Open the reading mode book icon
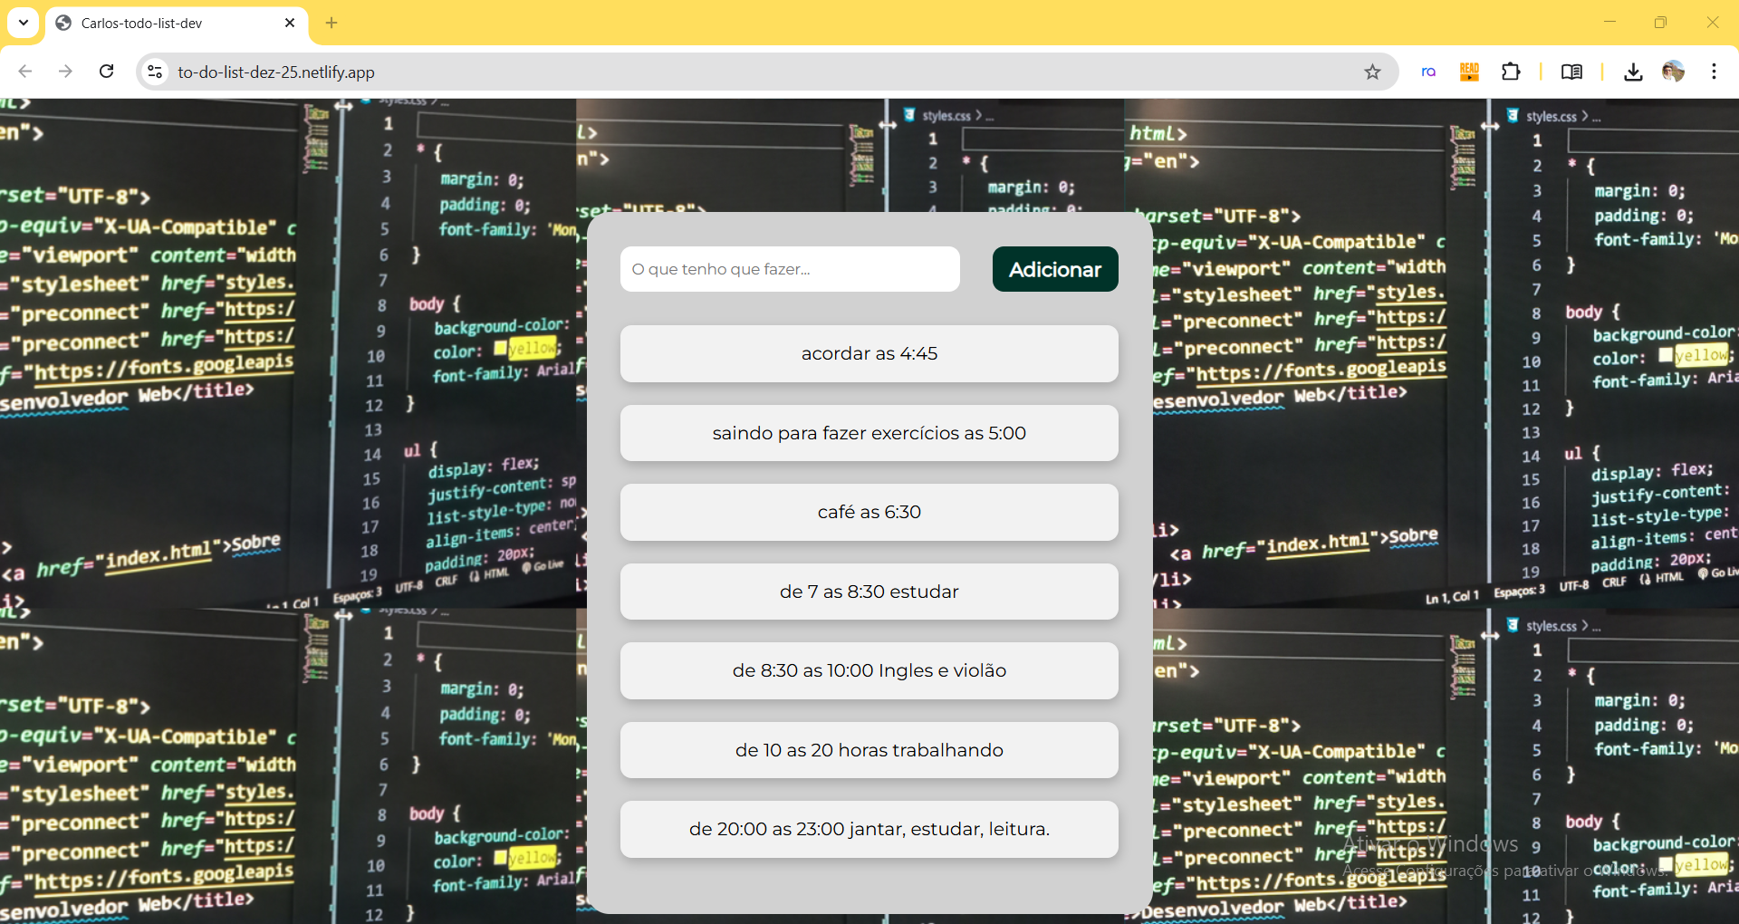1739x924 pixels. (x=1571, y=72)
